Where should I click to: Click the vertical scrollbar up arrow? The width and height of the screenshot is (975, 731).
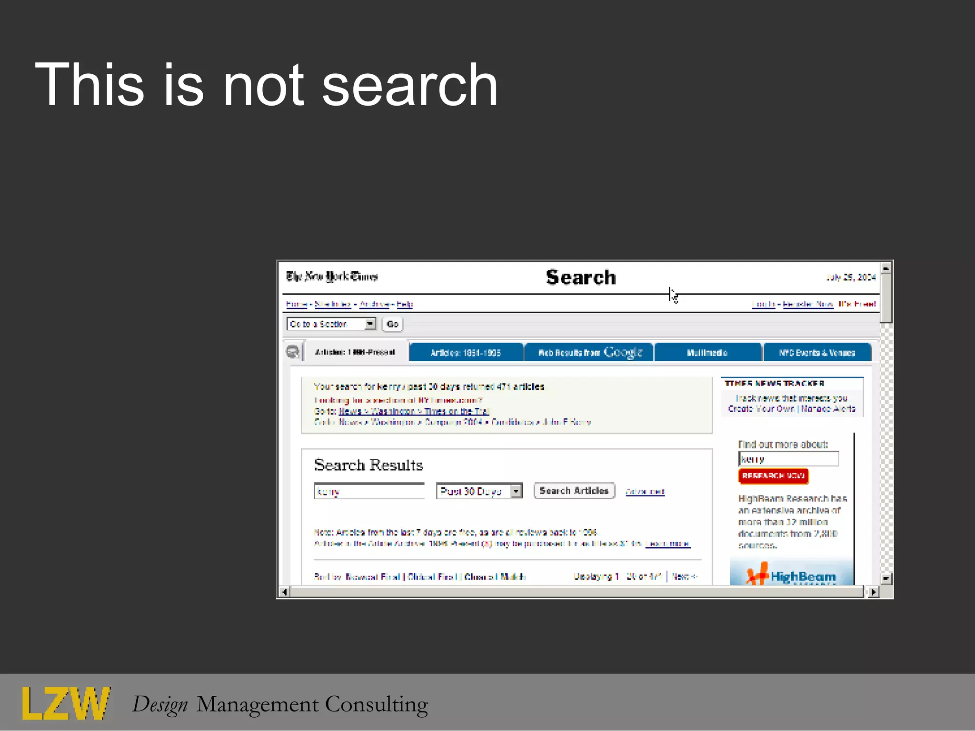[885, 268]
